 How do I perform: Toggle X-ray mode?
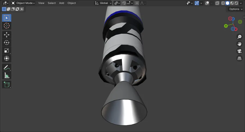[x=217, y=3]
